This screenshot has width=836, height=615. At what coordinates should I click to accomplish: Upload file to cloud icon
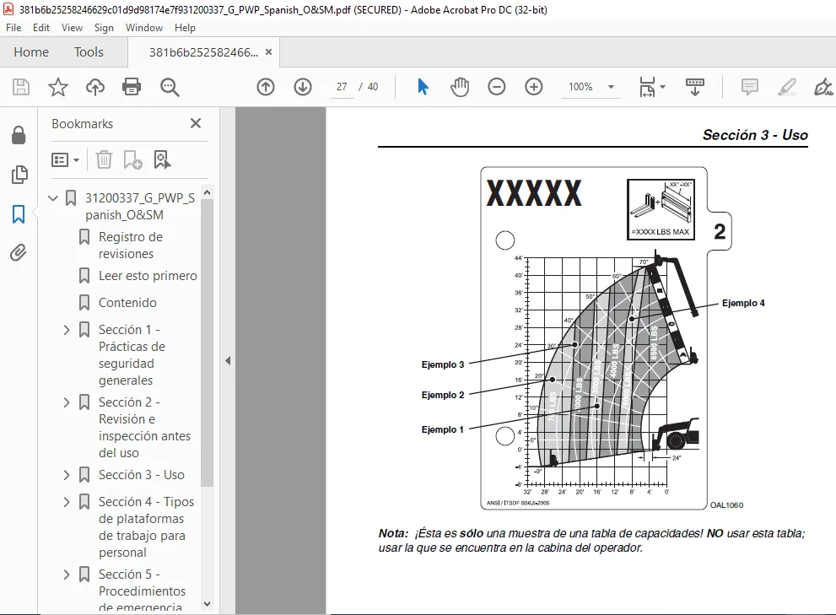point(94,86)
